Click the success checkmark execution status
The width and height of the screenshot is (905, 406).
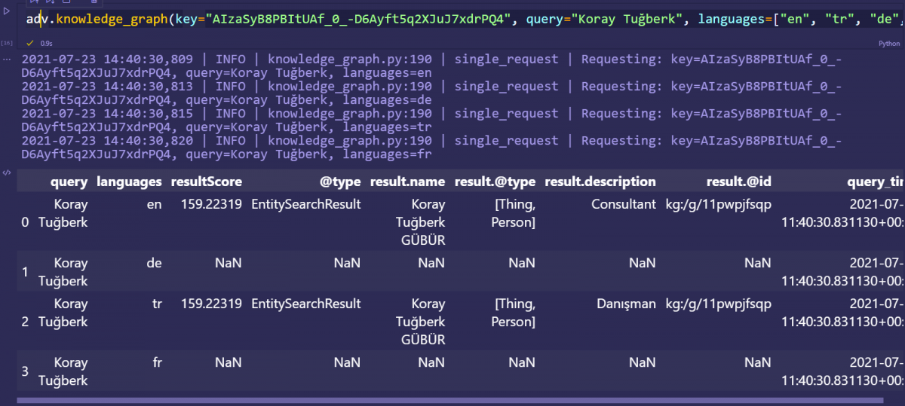(31, 44)
